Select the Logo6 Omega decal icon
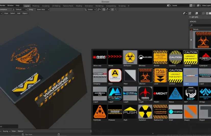Viewport: 211px width, 136px height. coord(145,93)
